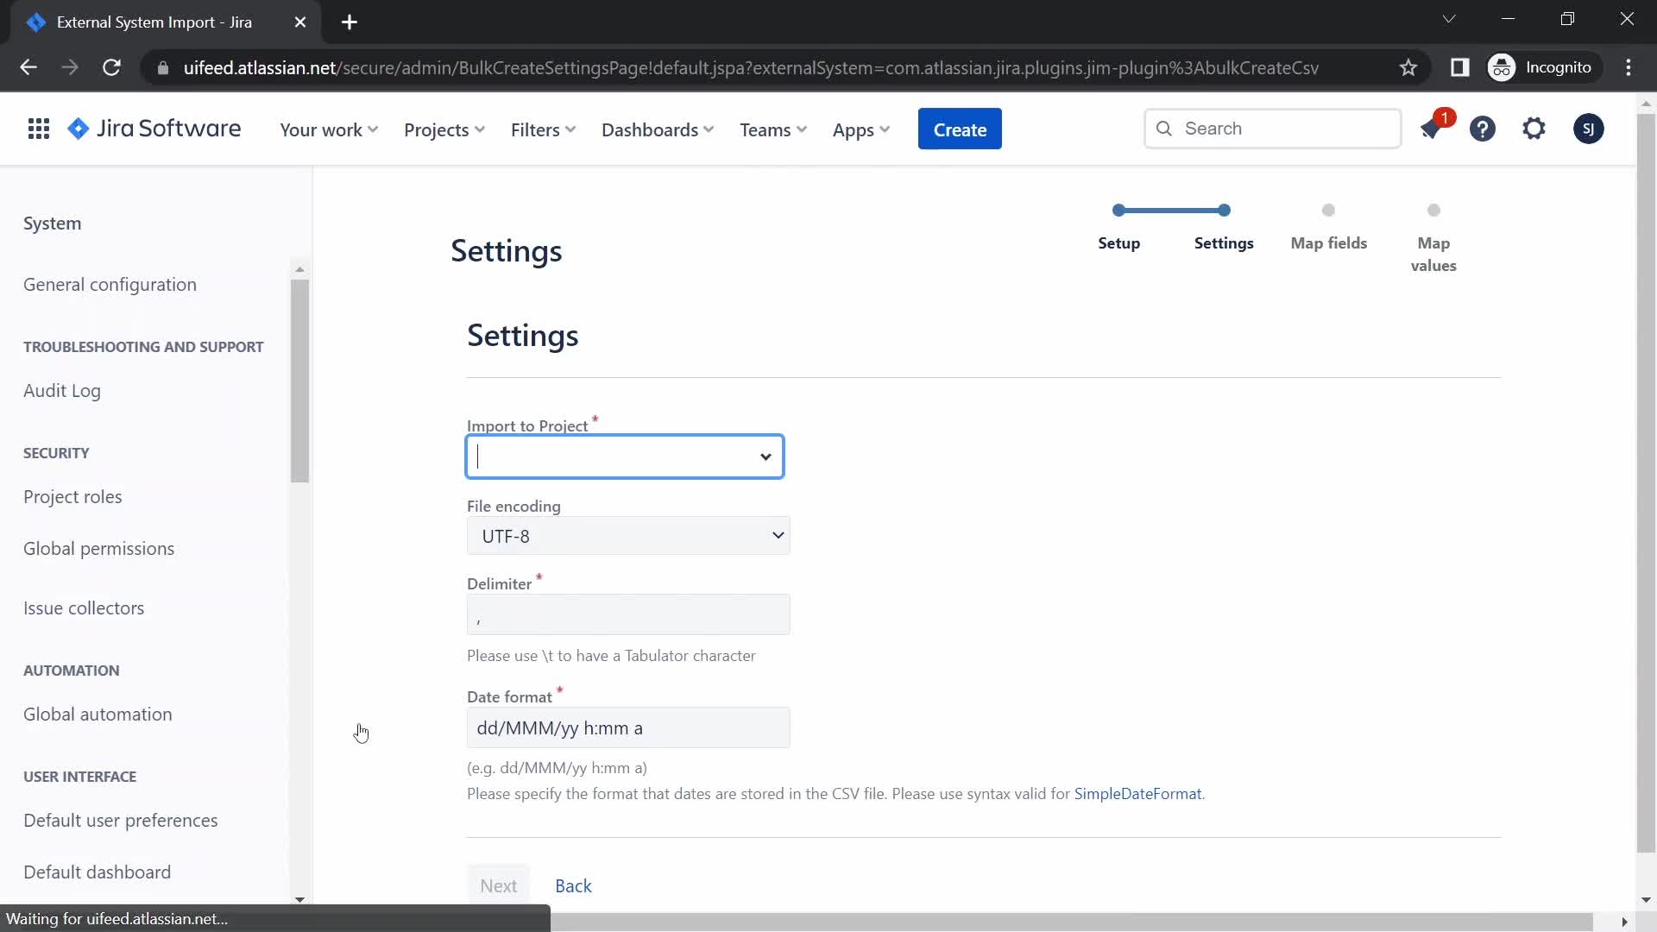The image size is (1657, 932).
Task: Click the Map values step indicator
Action: (1434, 210)
